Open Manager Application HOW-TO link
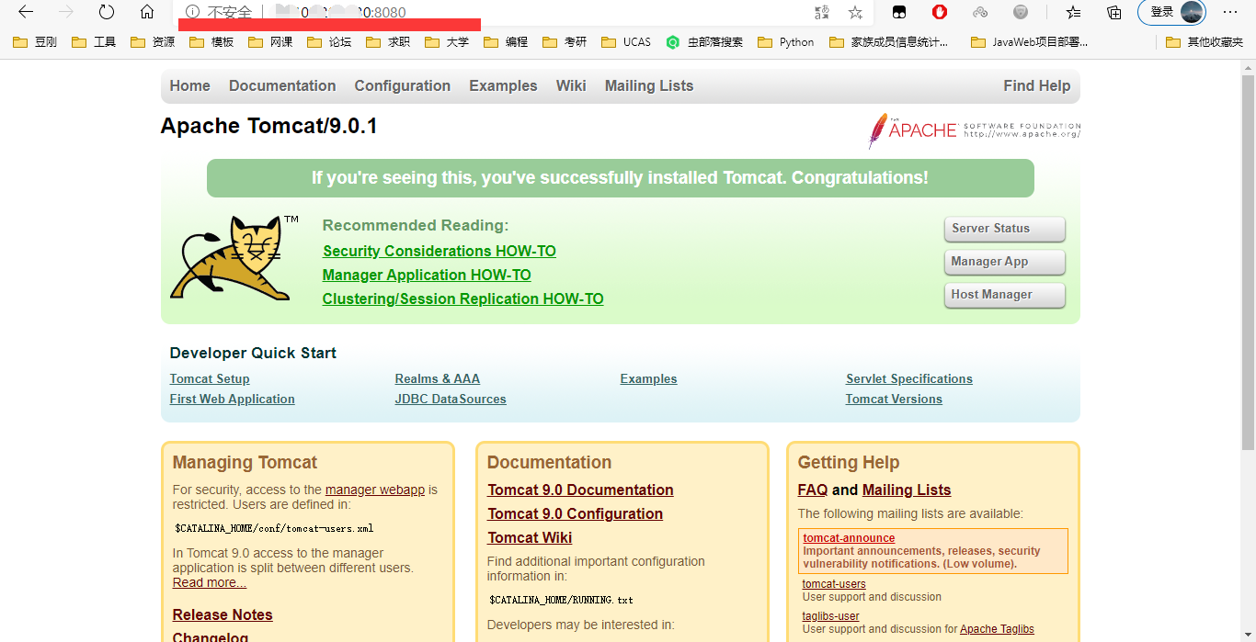The height and width of the screenshot is (642, 1256). (x=427, y=275)
